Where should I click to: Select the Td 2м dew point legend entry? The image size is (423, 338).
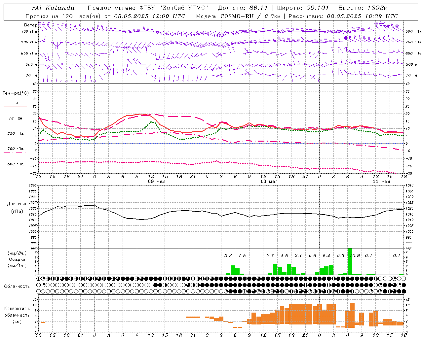16,118
